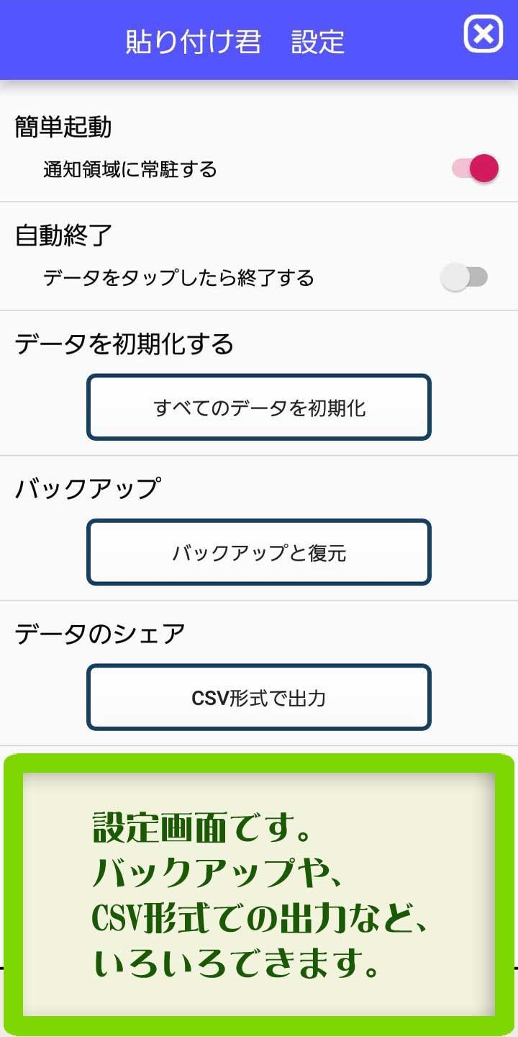Tap the 通知領域に常駐する label text

[x=129, y=170]
